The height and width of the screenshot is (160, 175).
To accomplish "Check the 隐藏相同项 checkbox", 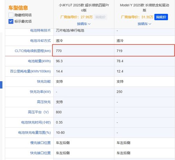I will coord(11,15).
